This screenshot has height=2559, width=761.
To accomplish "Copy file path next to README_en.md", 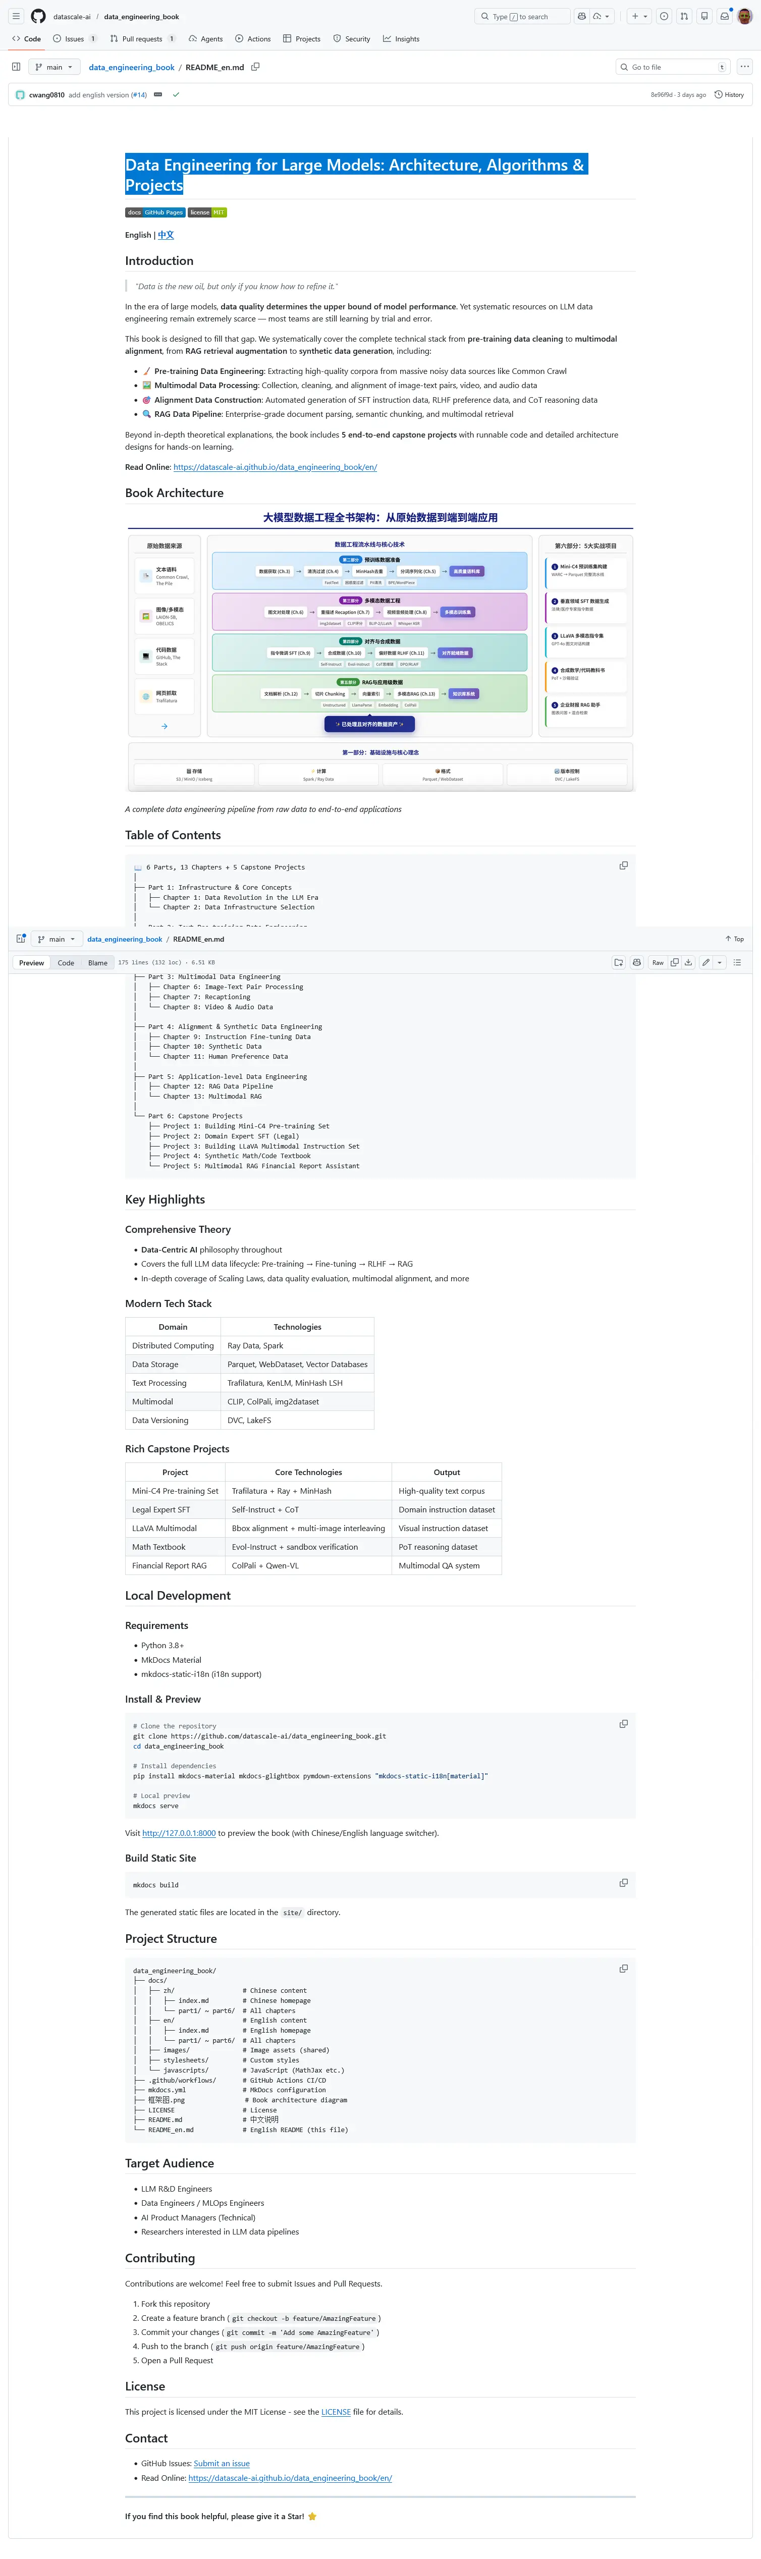I will (255, 68).
